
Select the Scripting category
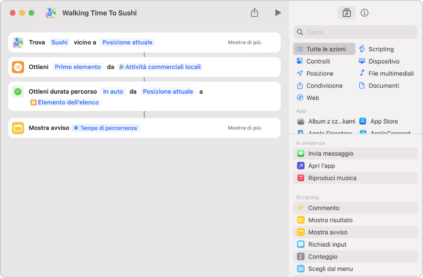click(380, 49)
